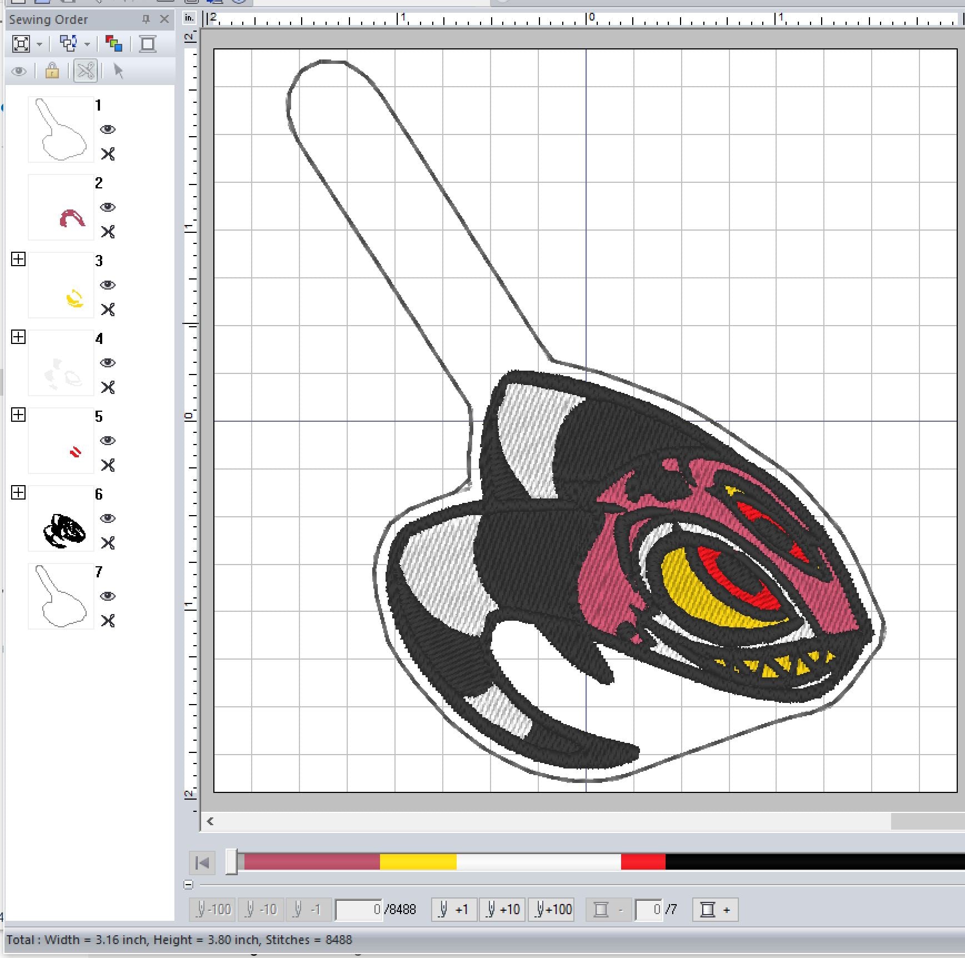
Task: Open the dropdown arrow next to the group select icon
Action: 87,44
